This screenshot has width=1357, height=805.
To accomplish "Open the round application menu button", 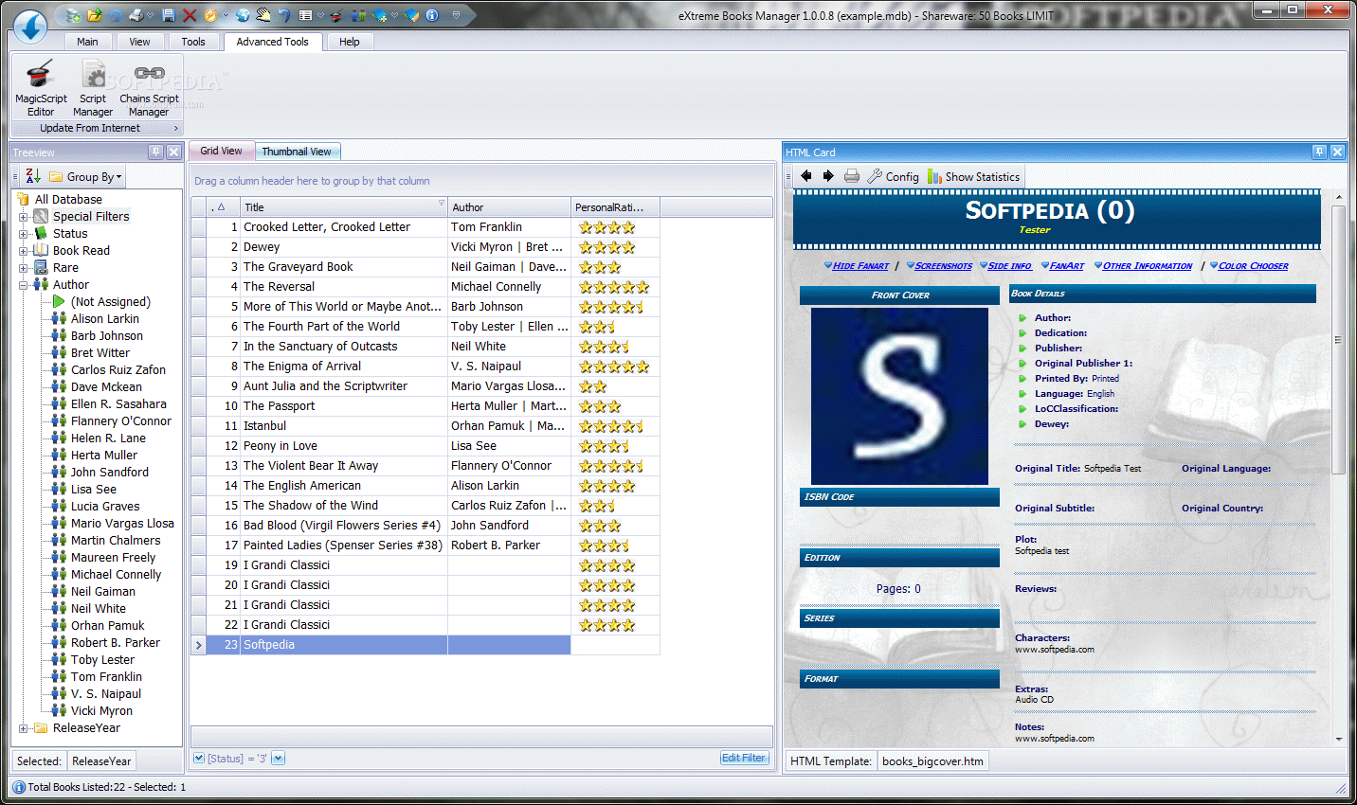I will coord(31,26).
